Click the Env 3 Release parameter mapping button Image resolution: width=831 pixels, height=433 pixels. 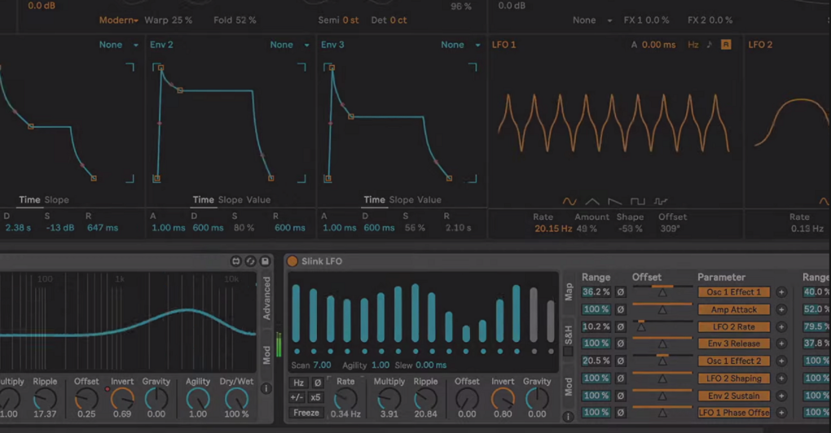733,343
